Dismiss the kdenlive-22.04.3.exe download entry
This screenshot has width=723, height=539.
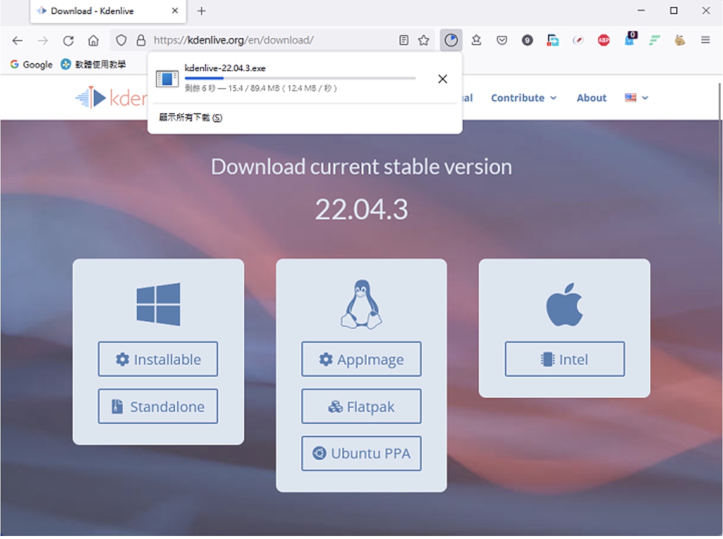(x=442, y=79)
